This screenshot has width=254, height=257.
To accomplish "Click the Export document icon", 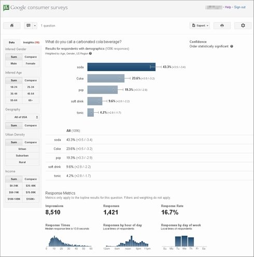I will [x=194, y=25].
